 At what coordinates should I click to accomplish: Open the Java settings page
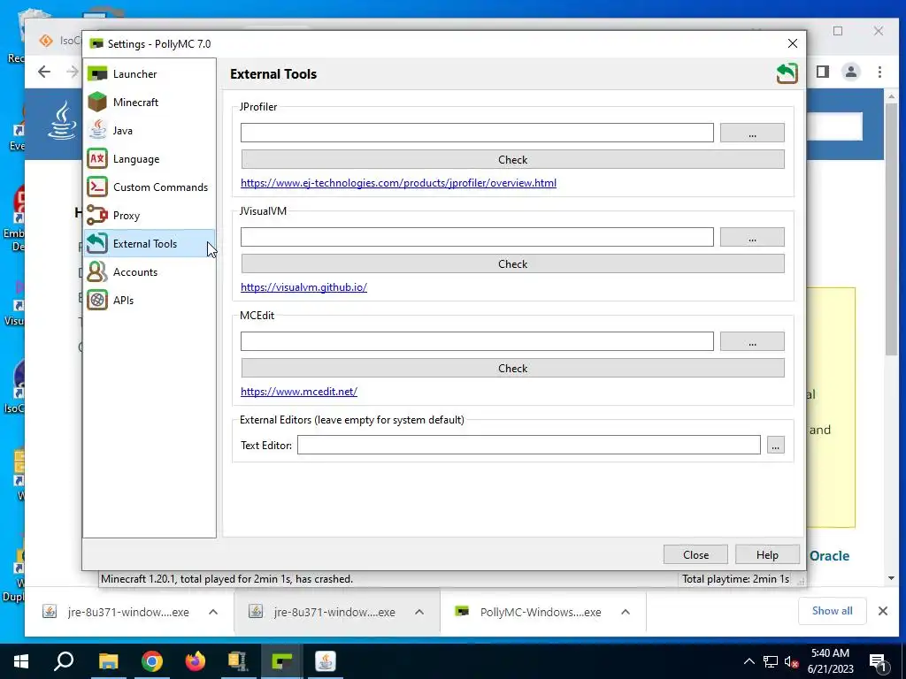(149, 131)
